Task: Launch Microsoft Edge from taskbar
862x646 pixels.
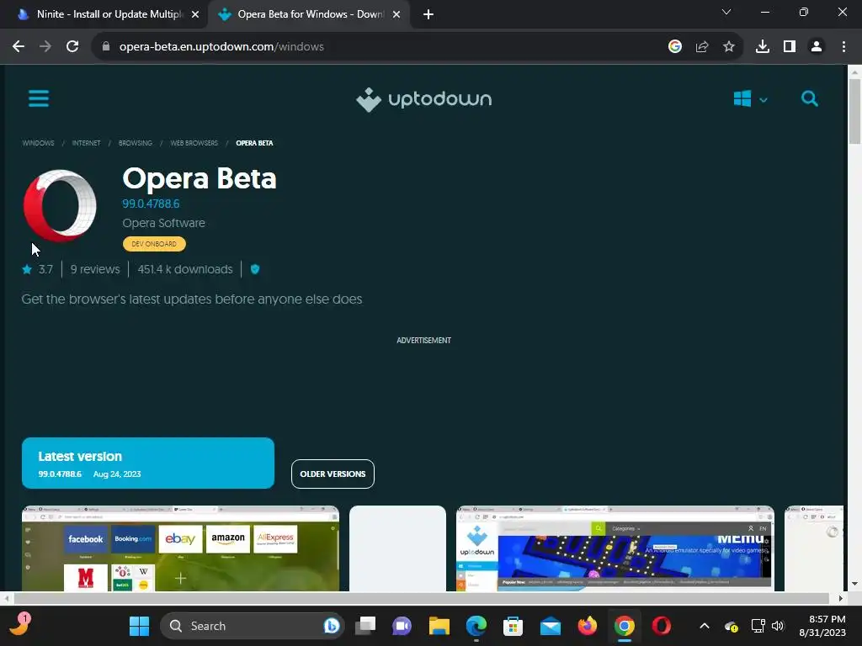Action: (x=476, y=626)
